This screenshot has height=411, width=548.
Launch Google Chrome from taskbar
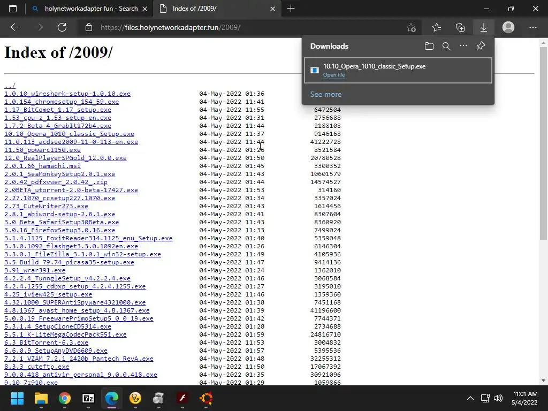pyautogui.click(x=65, y=398)
